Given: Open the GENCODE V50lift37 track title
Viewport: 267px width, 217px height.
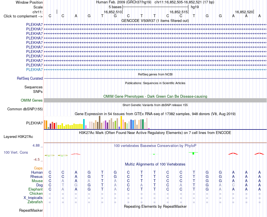Looking at the screenshot, I should click(x=155, y=21).
